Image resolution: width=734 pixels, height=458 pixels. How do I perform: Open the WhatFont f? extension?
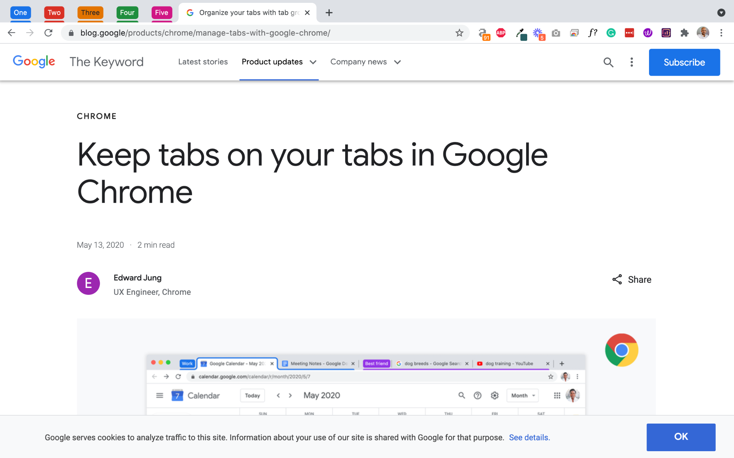[x=592, y=33]
